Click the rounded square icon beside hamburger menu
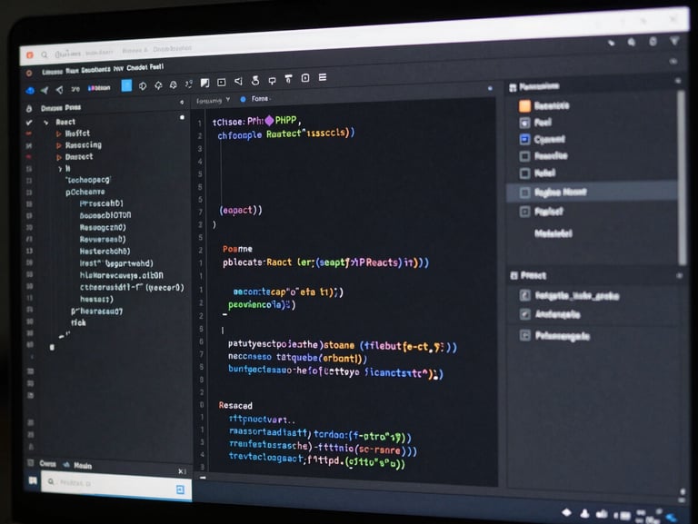Screen dimensions: 698x524 tap(305, 78)
